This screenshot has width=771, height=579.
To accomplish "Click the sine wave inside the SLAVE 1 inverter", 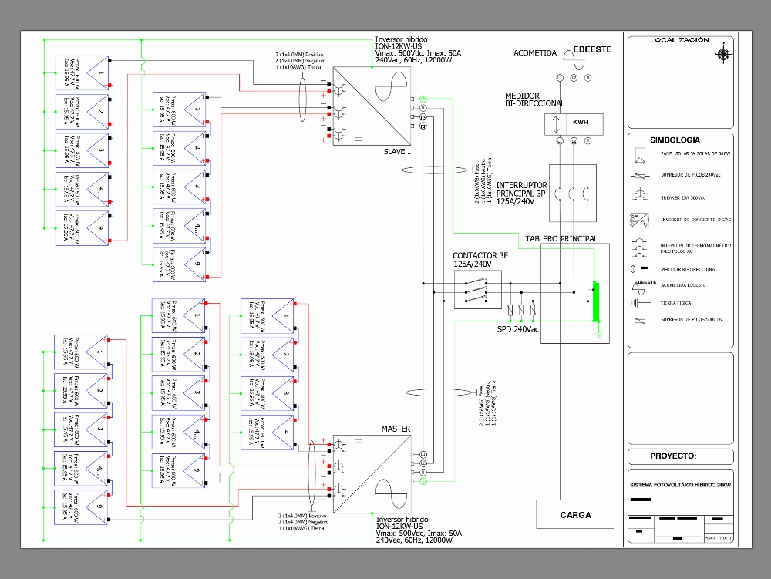I will [392, 86].
